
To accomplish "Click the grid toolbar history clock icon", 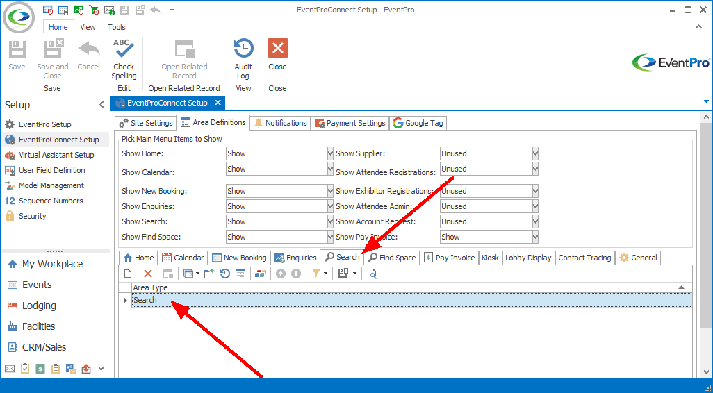I will [x=224, y=274].
